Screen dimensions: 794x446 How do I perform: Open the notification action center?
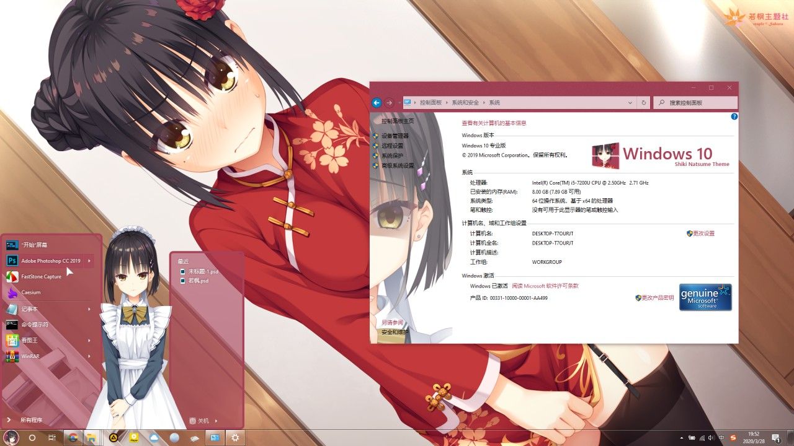[776, 438]
